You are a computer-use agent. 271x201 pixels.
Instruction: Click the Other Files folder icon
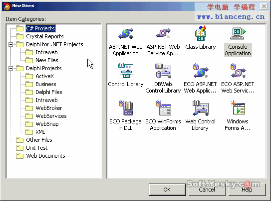coord(19,140)
